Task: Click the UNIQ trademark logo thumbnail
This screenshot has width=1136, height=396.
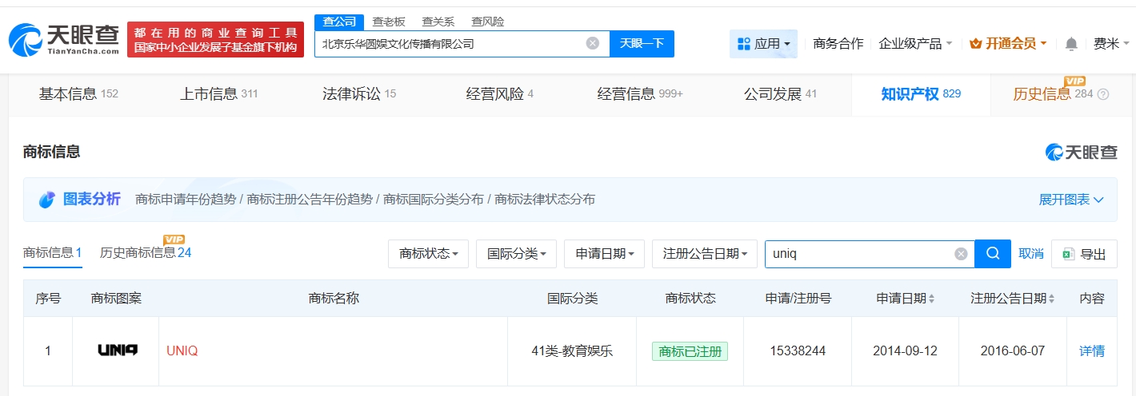Action: click(x=117, y=350)
